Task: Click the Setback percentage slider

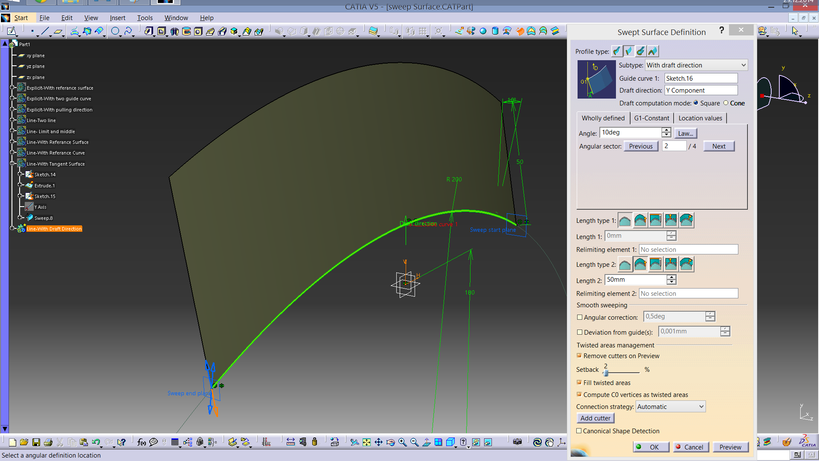Action: (x=606, y=373)
